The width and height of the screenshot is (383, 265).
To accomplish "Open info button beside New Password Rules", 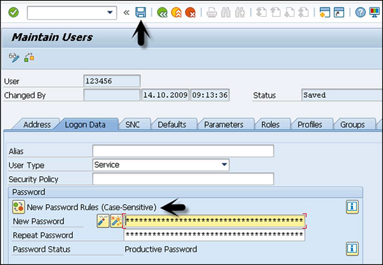I will pos(352,207).
